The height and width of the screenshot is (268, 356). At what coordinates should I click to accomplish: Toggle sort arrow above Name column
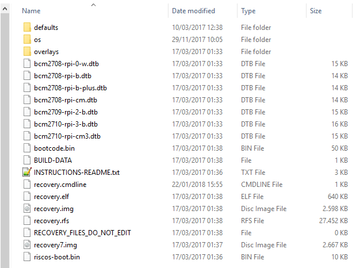click(93, 5)
